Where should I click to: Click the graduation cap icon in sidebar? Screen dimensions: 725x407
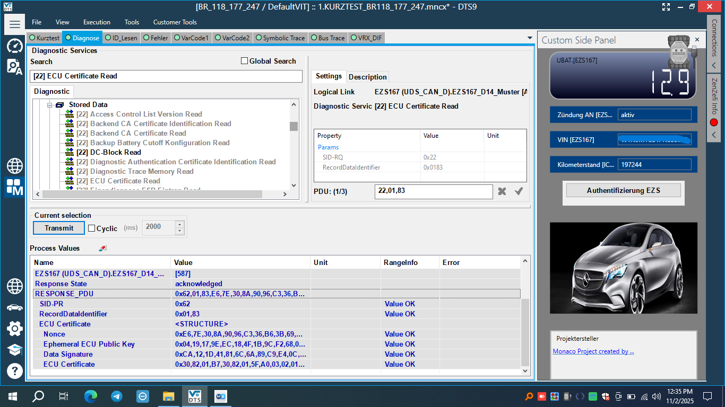coord(14,349)
